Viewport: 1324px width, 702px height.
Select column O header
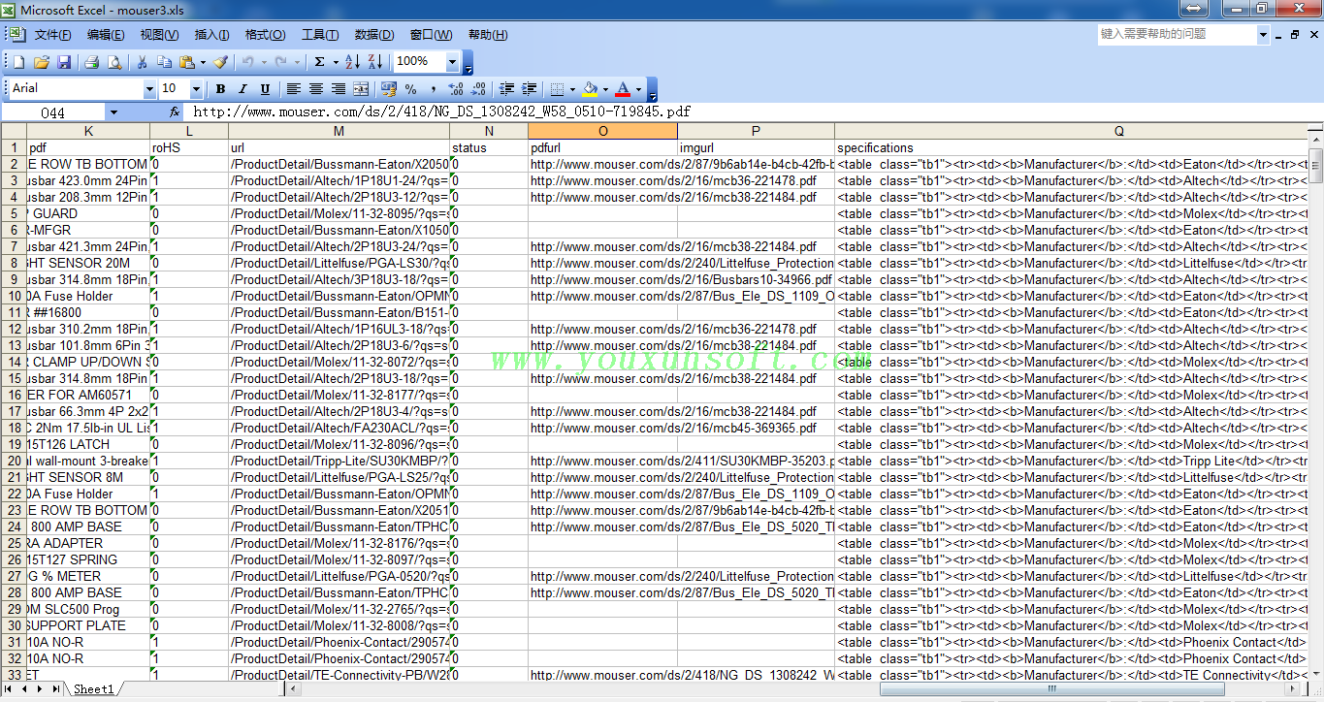pyautogui.click(x=602, y=131)
